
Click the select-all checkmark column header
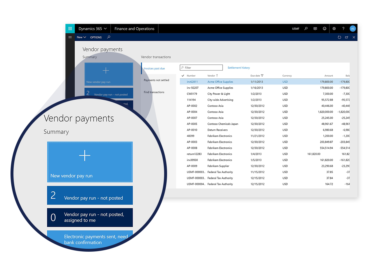pyautogui.click(x=183, y=75)
